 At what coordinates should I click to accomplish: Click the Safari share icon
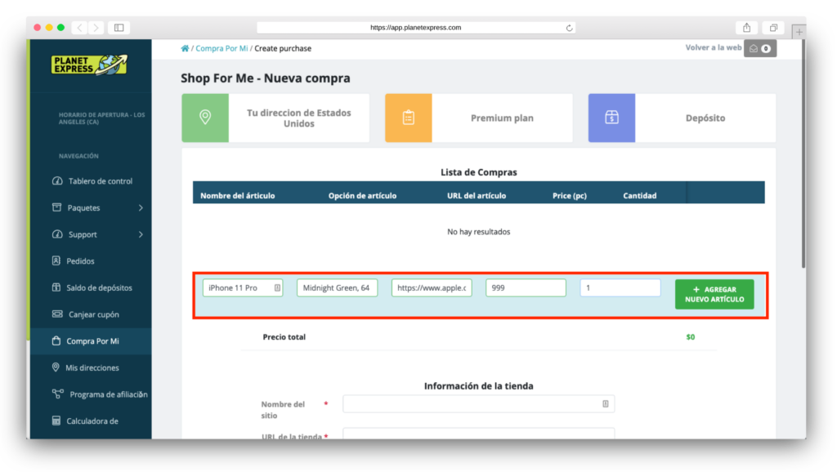pyautogui.click(x=747, y=28)
